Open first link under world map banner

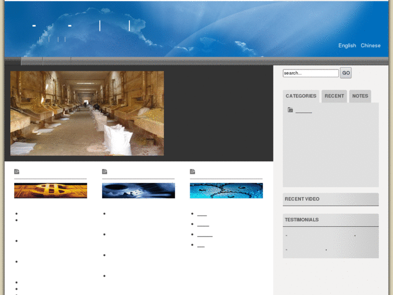click(x=202, y=214)
